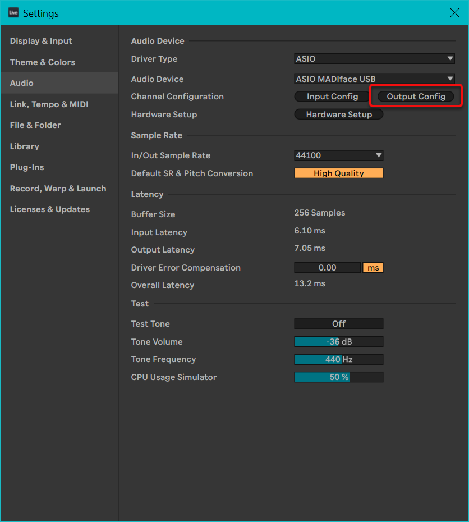
Task: Switch to Theme & Colors tab
Action: [x=42, y=62]
